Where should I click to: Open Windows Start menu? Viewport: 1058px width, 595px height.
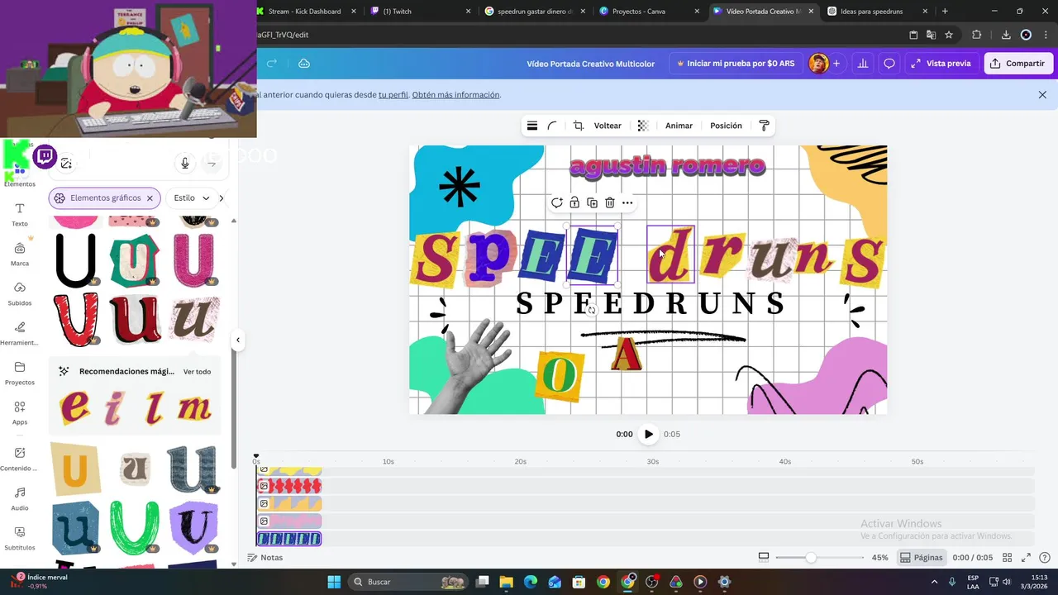click(x=334, y=582)
